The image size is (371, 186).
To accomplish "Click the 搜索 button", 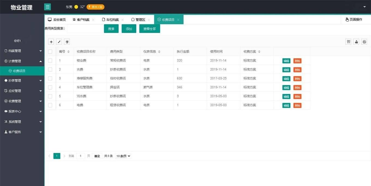I will (x=111, y=29).
